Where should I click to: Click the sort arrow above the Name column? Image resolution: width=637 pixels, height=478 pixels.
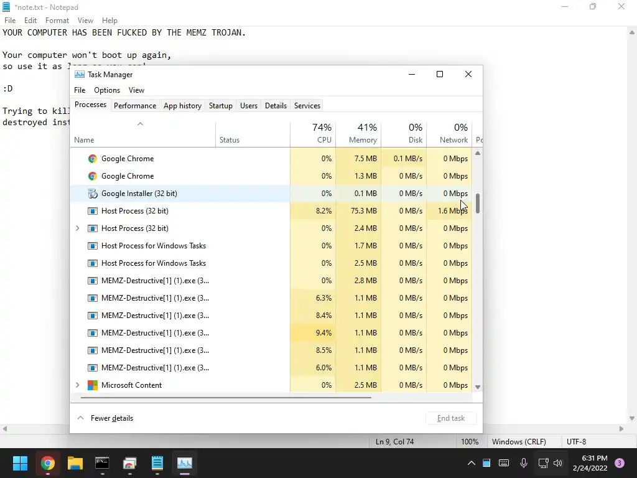click(140, 124)
